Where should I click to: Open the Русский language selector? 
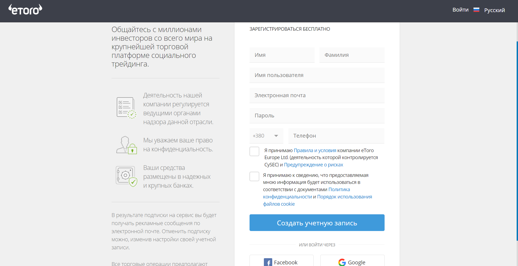point(494,10)
